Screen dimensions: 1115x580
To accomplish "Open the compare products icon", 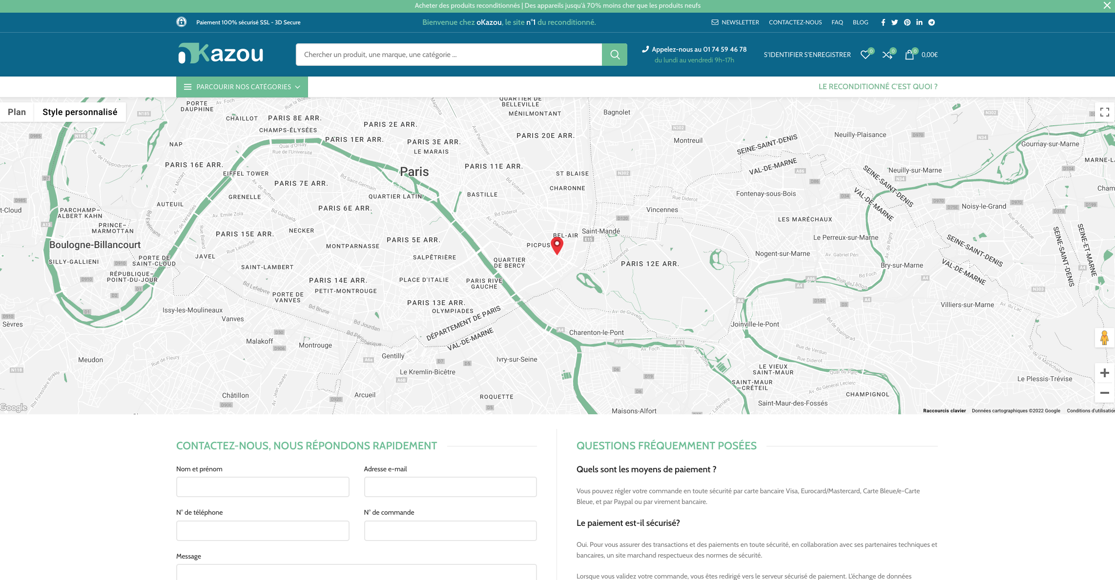I will pos(887,55).
